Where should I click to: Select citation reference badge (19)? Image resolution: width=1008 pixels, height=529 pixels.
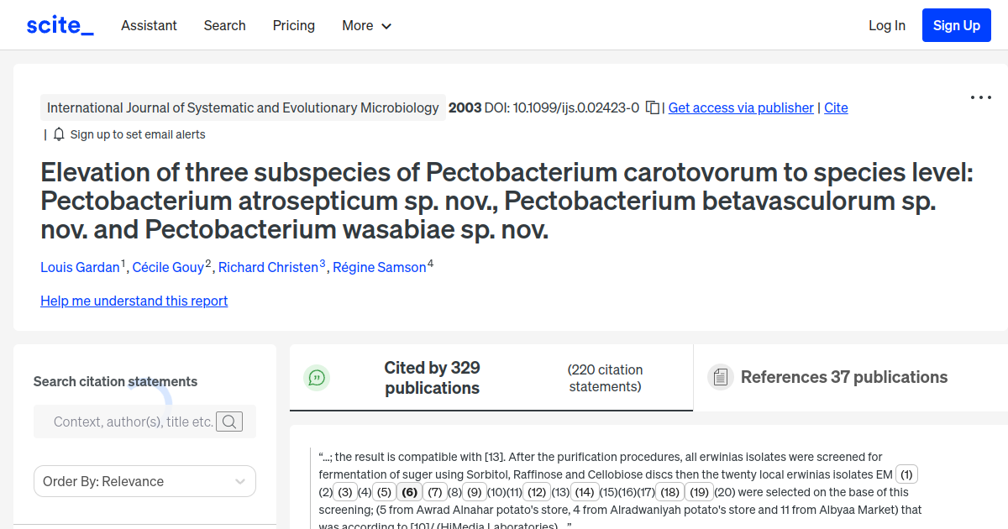point(699,491)
